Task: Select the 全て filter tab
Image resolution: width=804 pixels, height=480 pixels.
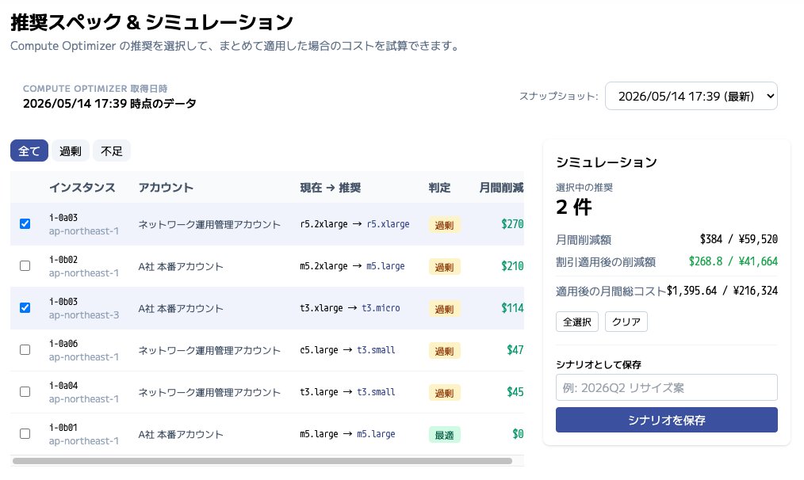Action: point(29,150)
